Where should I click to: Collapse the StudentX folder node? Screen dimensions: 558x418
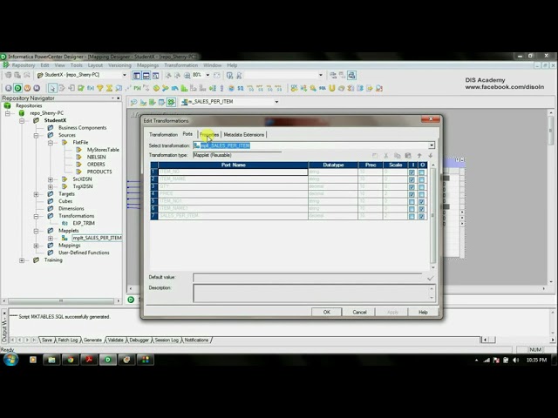(x=22, y=120)
